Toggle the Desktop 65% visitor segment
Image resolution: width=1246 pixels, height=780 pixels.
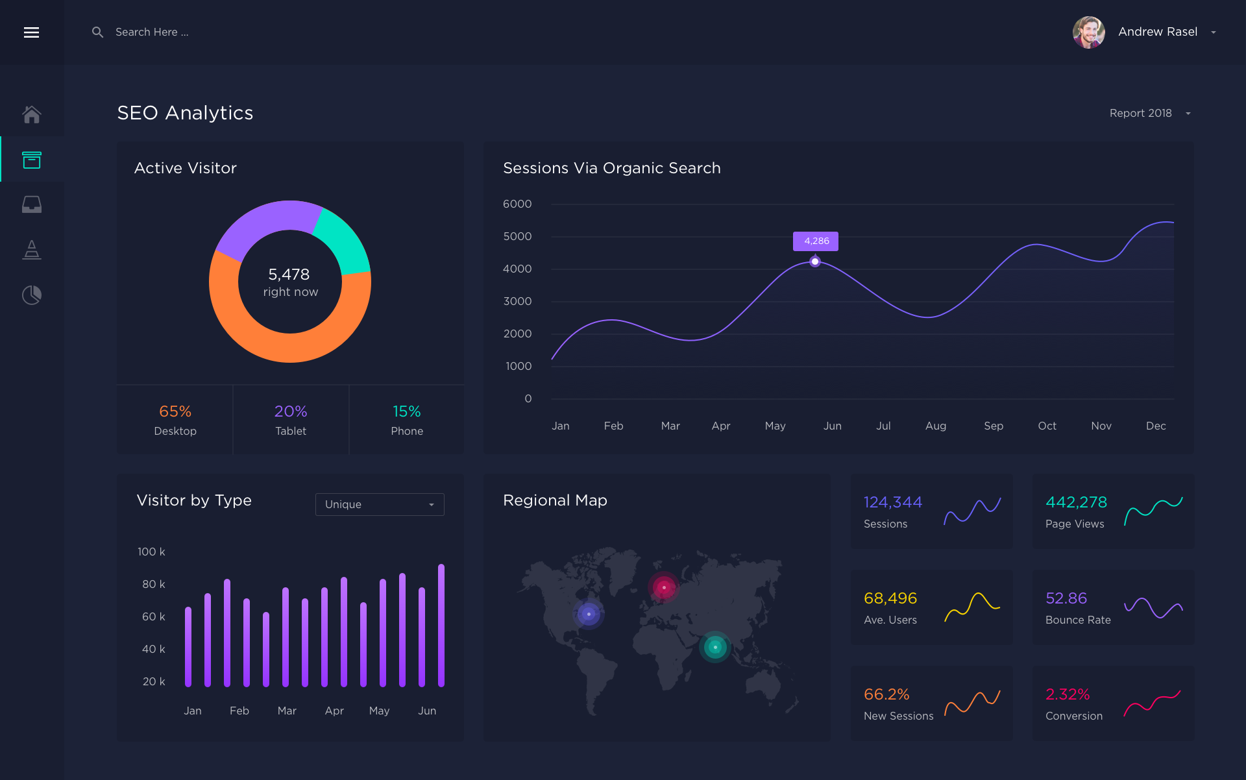pyautogui.click(x=175, y=419)
